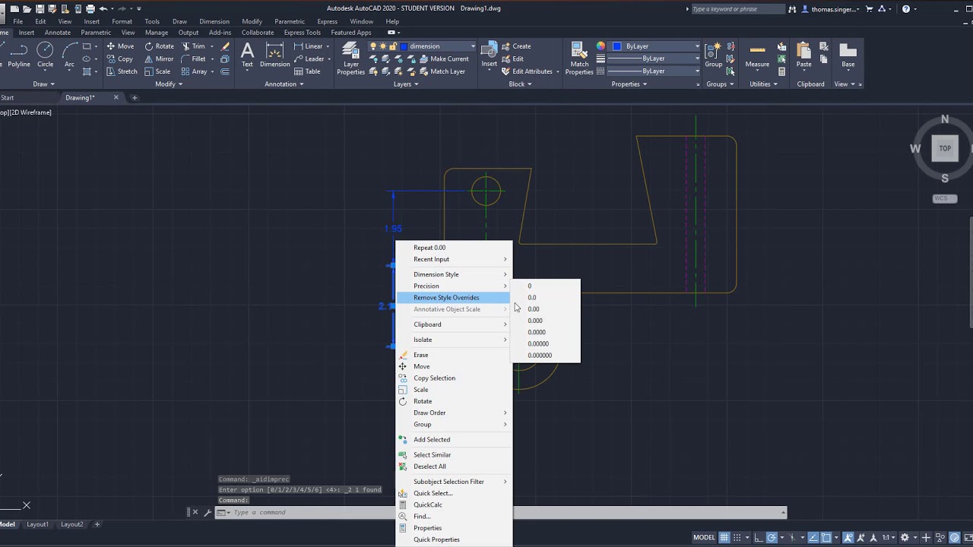
Task: Expand the Layers panel flyout
Action: [x=406, y=84]
